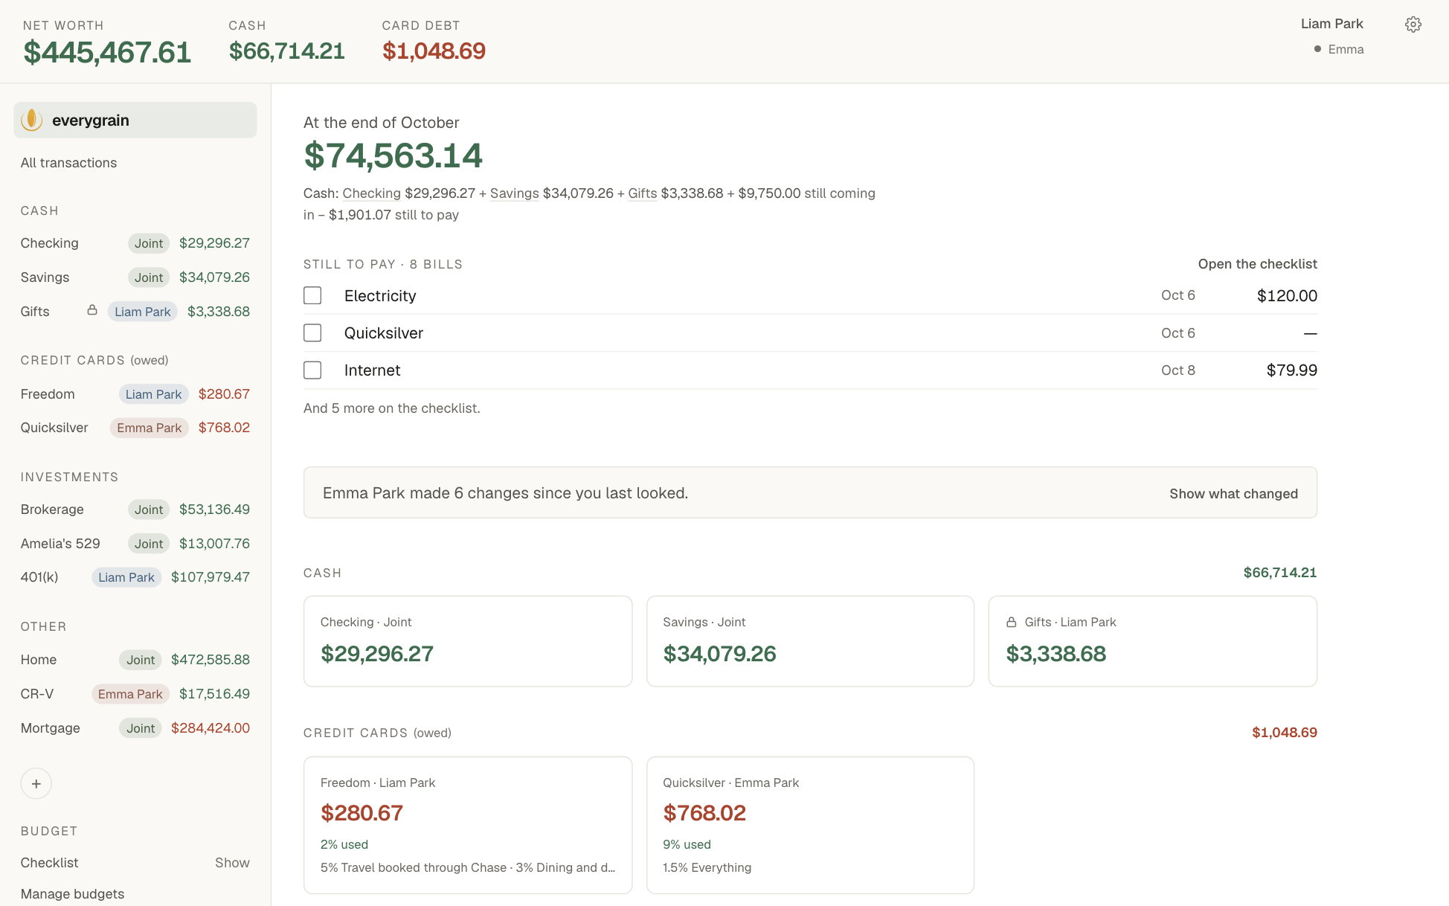
Task: Click Emma status under the user name
Action: (x=1339, y=49)
